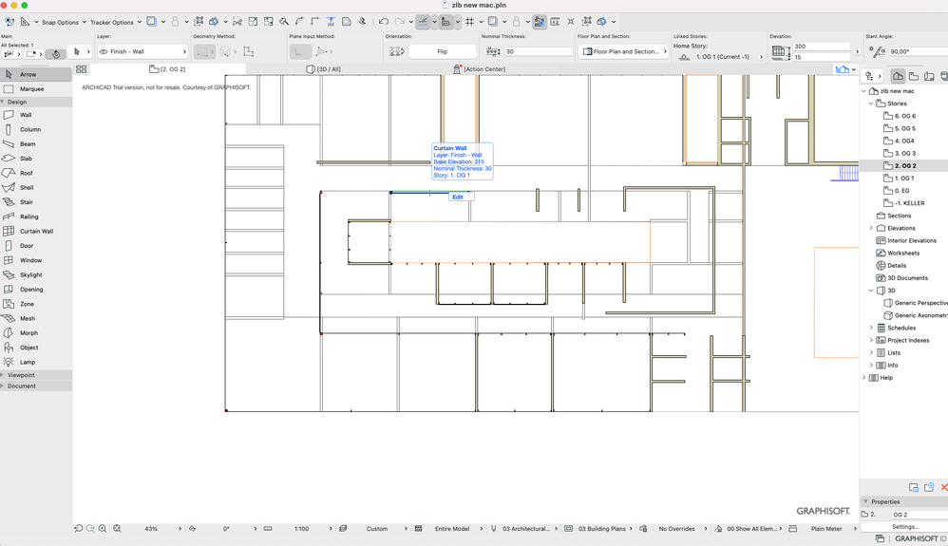Toggle Finish - Wall layer eye icon

[x=104, y=52]
